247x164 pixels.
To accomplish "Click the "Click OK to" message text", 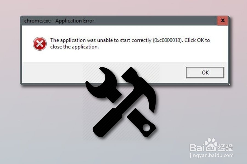I will tap(197, 40).
